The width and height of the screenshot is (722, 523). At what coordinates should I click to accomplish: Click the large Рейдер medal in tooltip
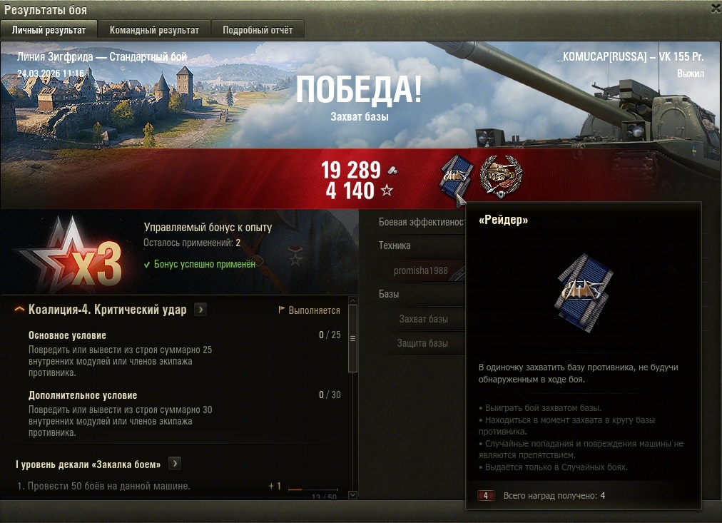(584, 291)
